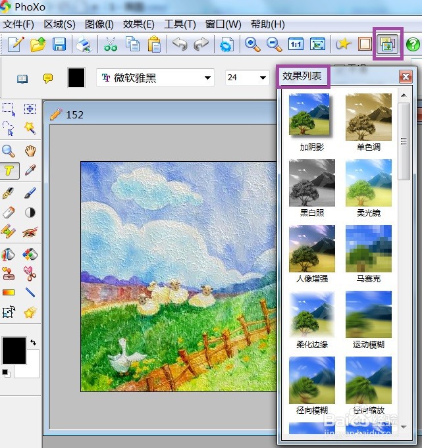Reset colors to default black/white
422x448 pixels.
click(6, 373)
